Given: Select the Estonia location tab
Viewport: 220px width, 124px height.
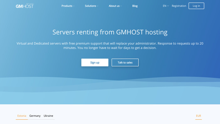Looking at the screenshot, I should click(x=22, y=116).
